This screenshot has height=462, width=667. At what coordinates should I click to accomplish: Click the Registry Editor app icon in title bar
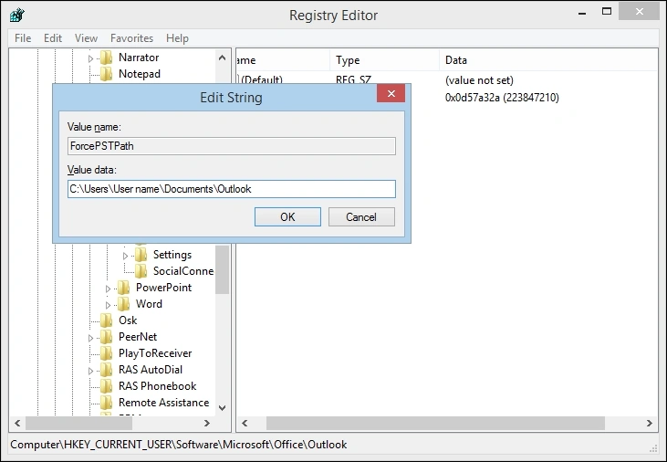tap(17, 15)
